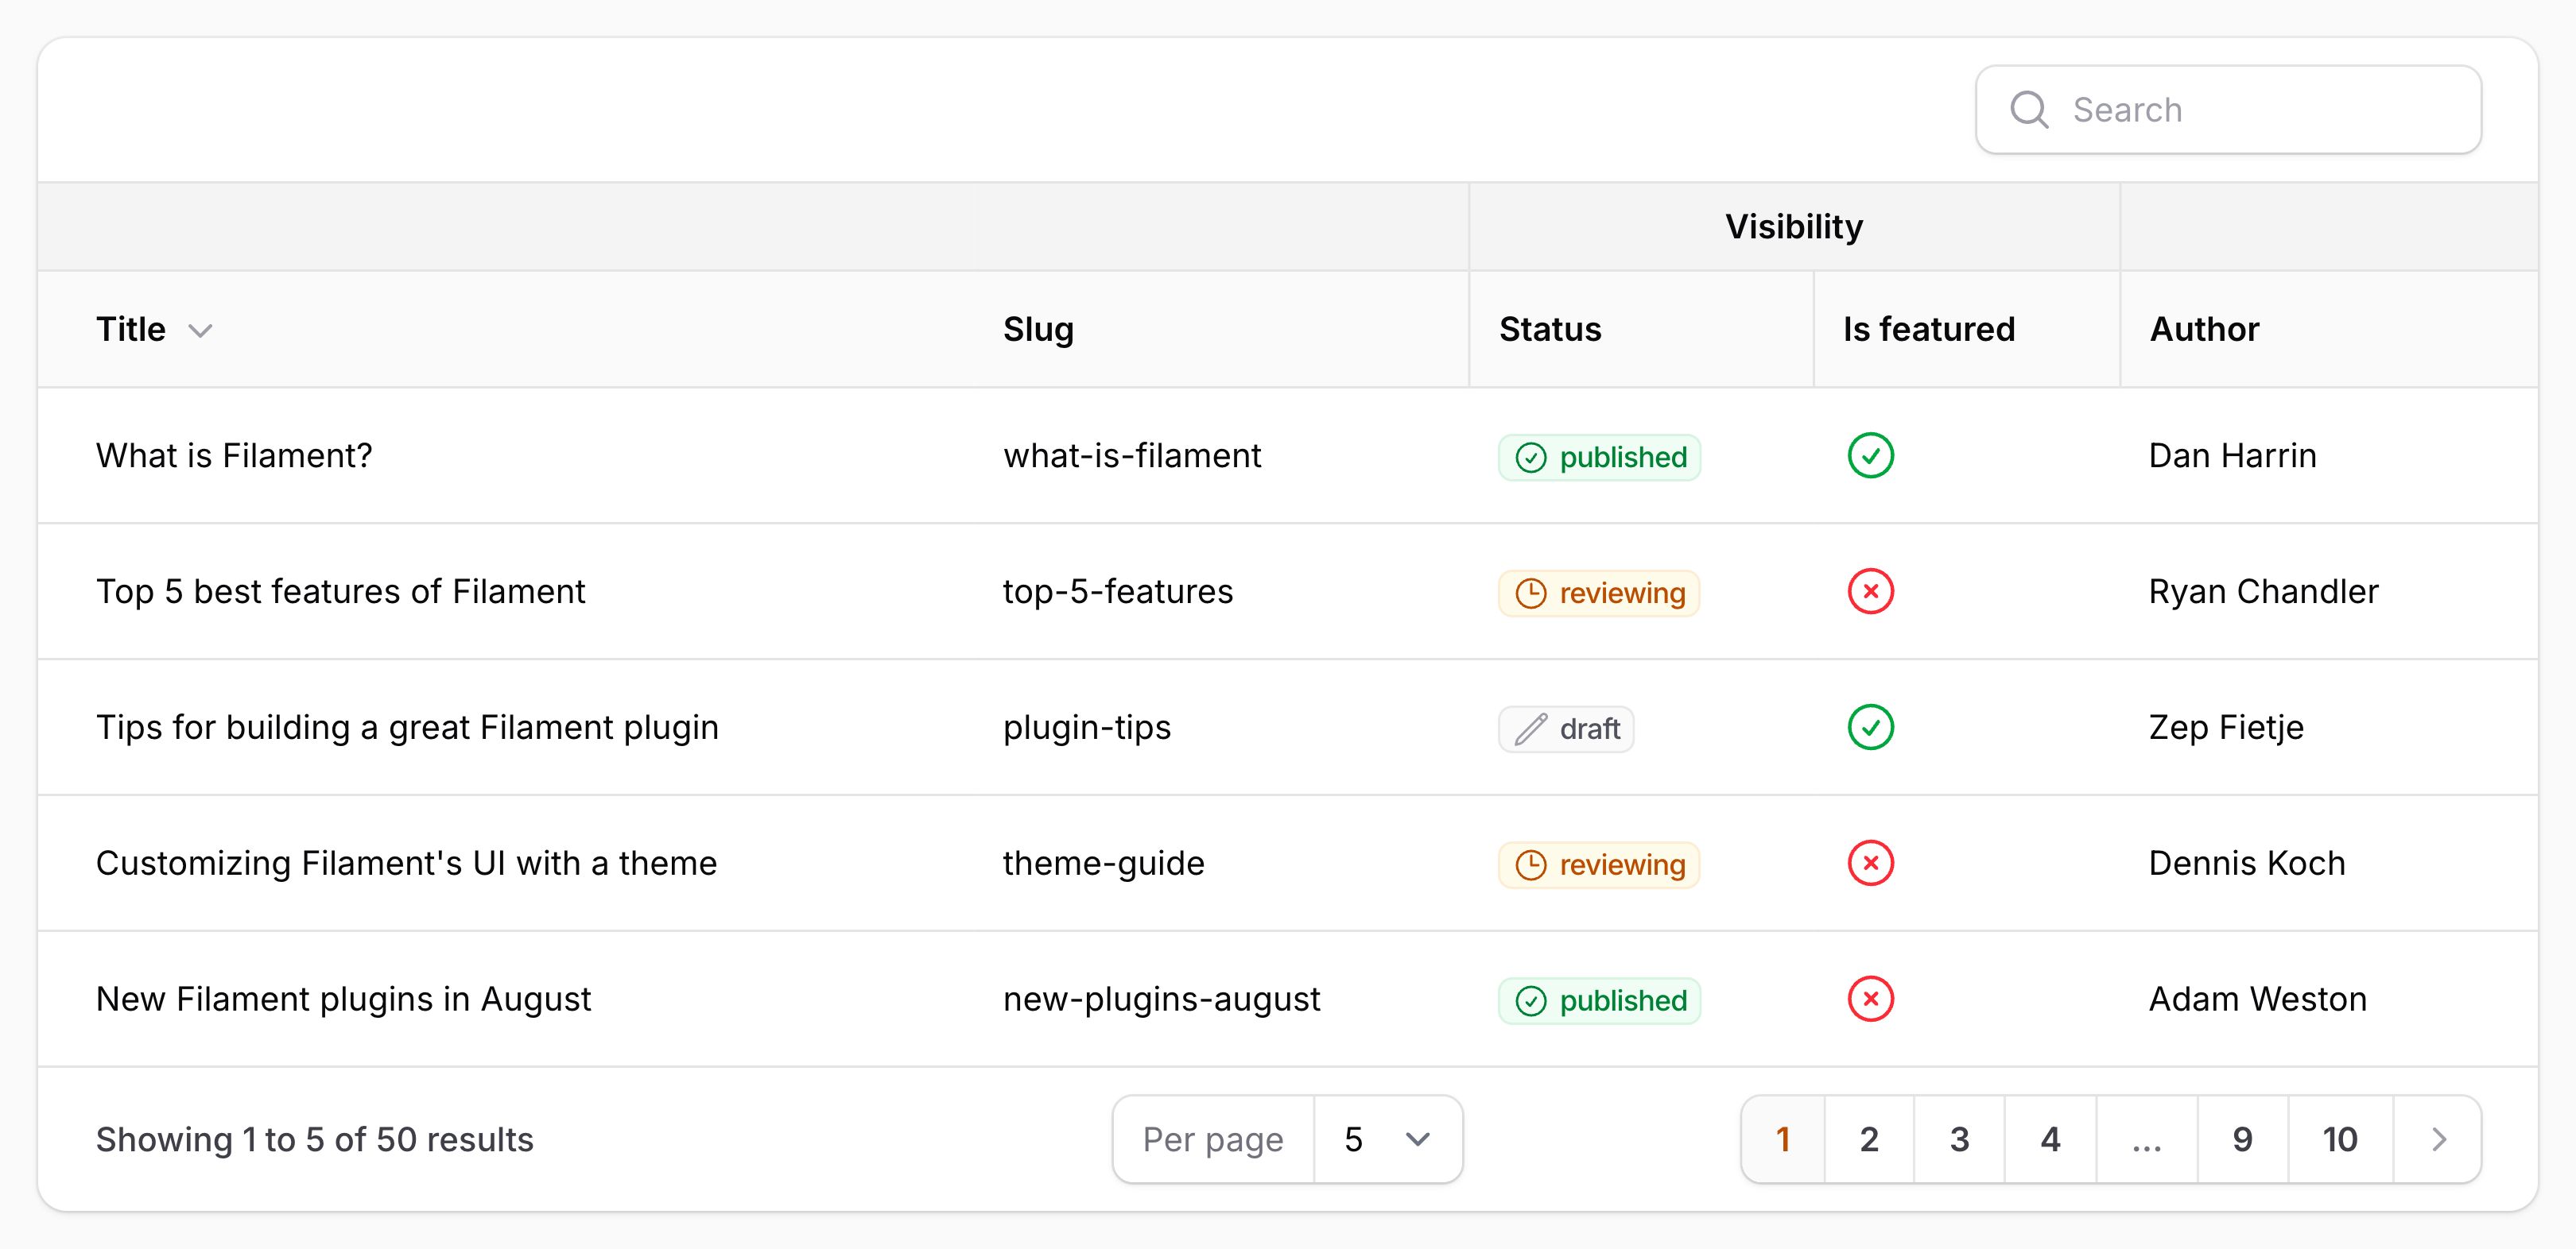The image size is (2576, 1249).
Task: Click not-featured X icon in Adam Weston row
Action: (1870, 1000)
